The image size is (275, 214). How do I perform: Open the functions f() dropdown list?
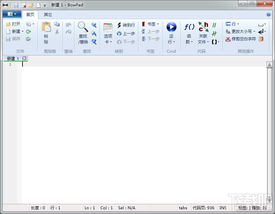[189, 33]
